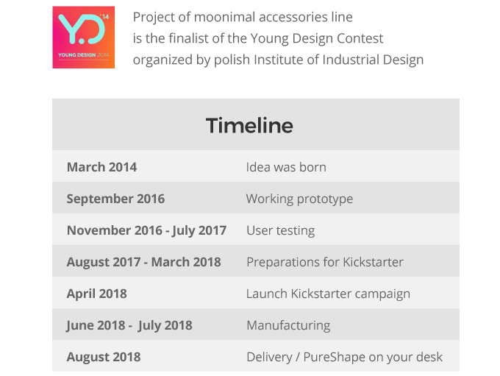Click June 2018 - July 2018 date

tap(129, 325)
